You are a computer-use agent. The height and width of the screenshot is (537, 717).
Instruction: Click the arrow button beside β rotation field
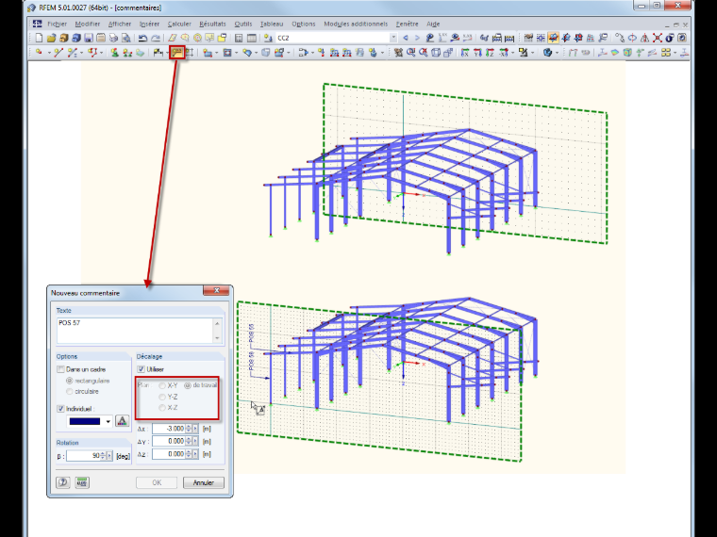[x=109, y=456]
